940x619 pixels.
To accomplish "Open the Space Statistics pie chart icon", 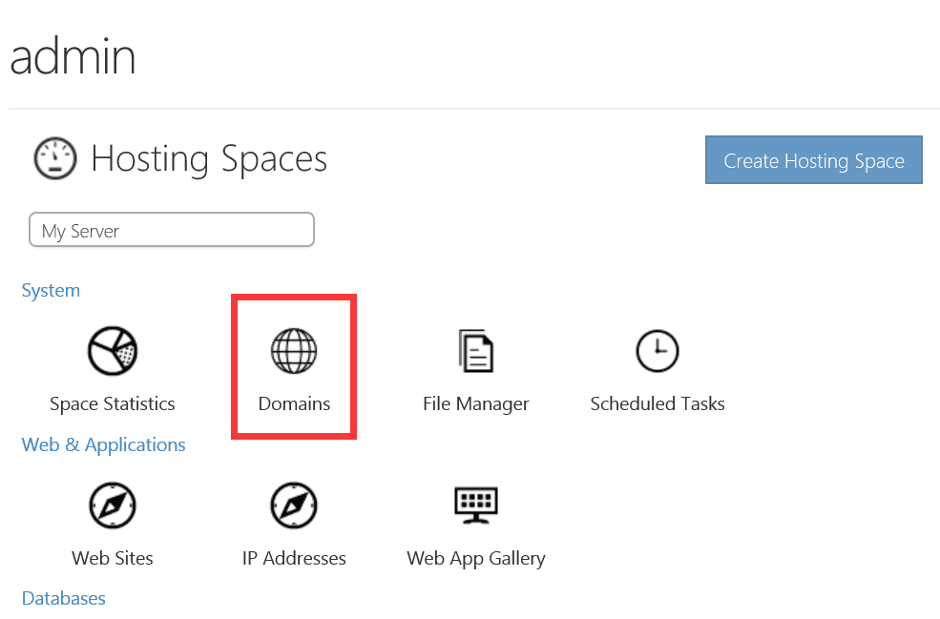I will click(x=113, y=351).
